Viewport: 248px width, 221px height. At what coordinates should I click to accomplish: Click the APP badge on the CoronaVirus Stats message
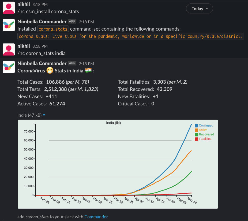[72, 63]
